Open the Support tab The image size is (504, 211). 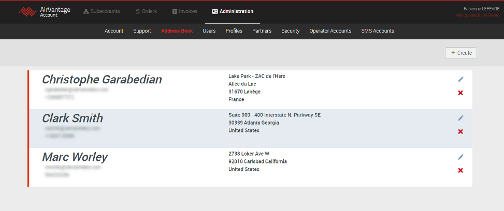[x=142, y=31]
